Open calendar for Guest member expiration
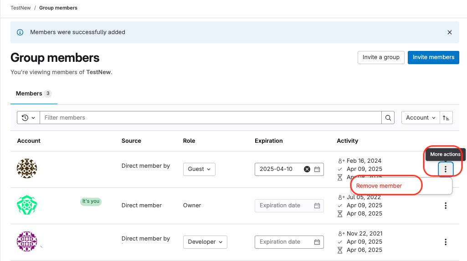This screenshot has height=261, width=467. tap(317, 169)
